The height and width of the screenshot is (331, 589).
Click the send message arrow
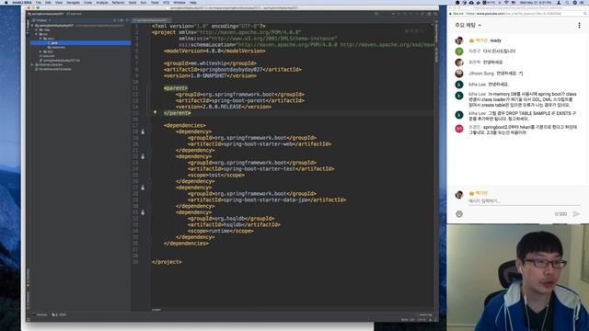tap(576, 214)
